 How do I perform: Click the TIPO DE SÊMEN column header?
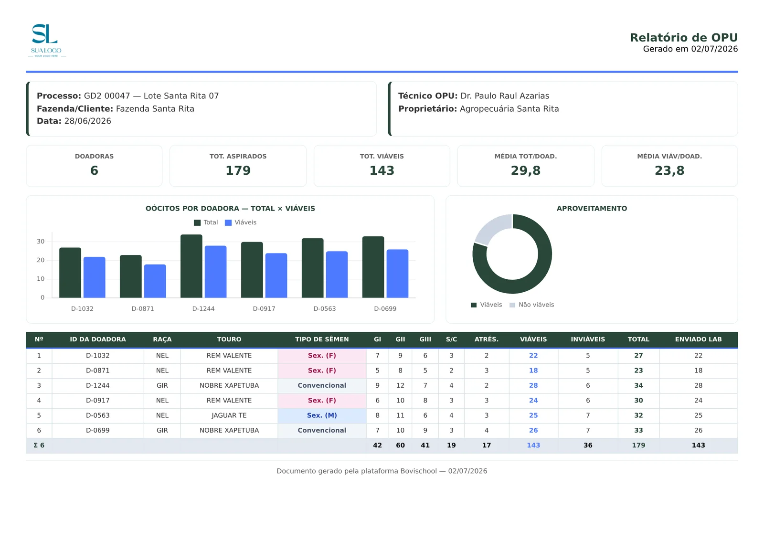click(x=322, y=339)
